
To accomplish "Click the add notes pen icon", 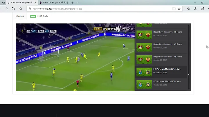I will pos(196,9).
